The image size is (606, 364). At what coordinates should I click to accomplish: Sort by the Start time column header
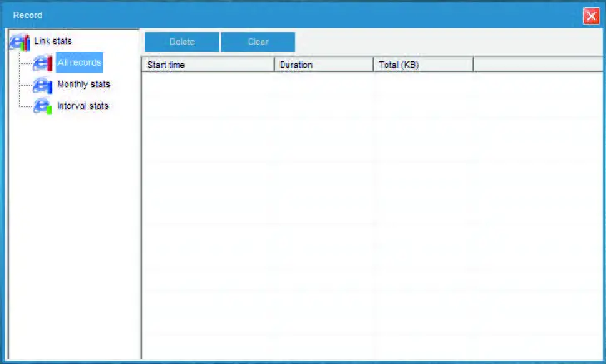pyautogui.click(x=209, y=65)
